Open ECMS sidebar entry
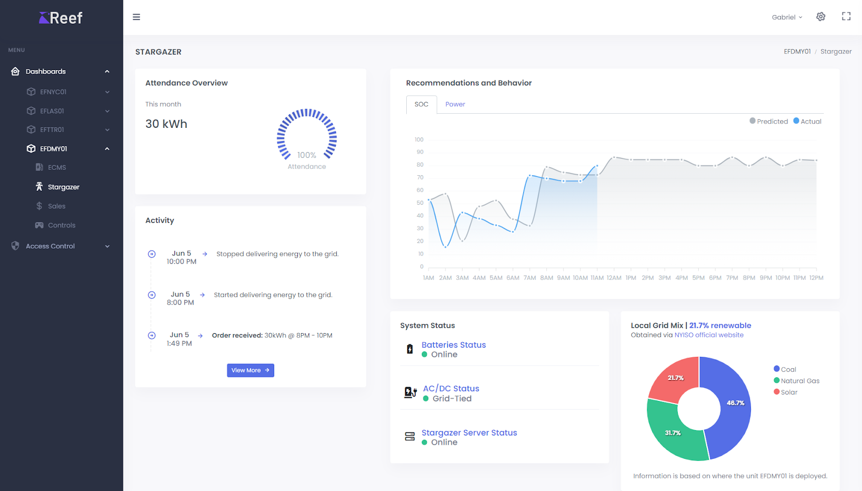The height and width of the screenshot is (491, 862). coord(57,168)
